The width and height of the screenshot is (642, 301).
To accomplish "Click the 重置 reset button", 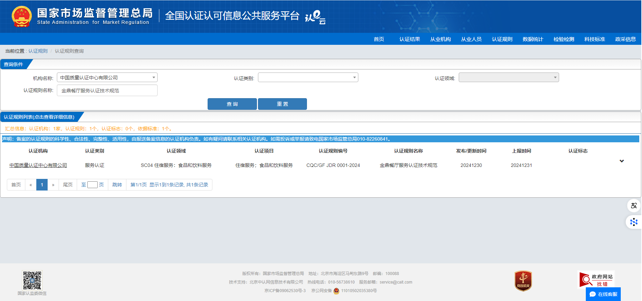I will point(282,104).
